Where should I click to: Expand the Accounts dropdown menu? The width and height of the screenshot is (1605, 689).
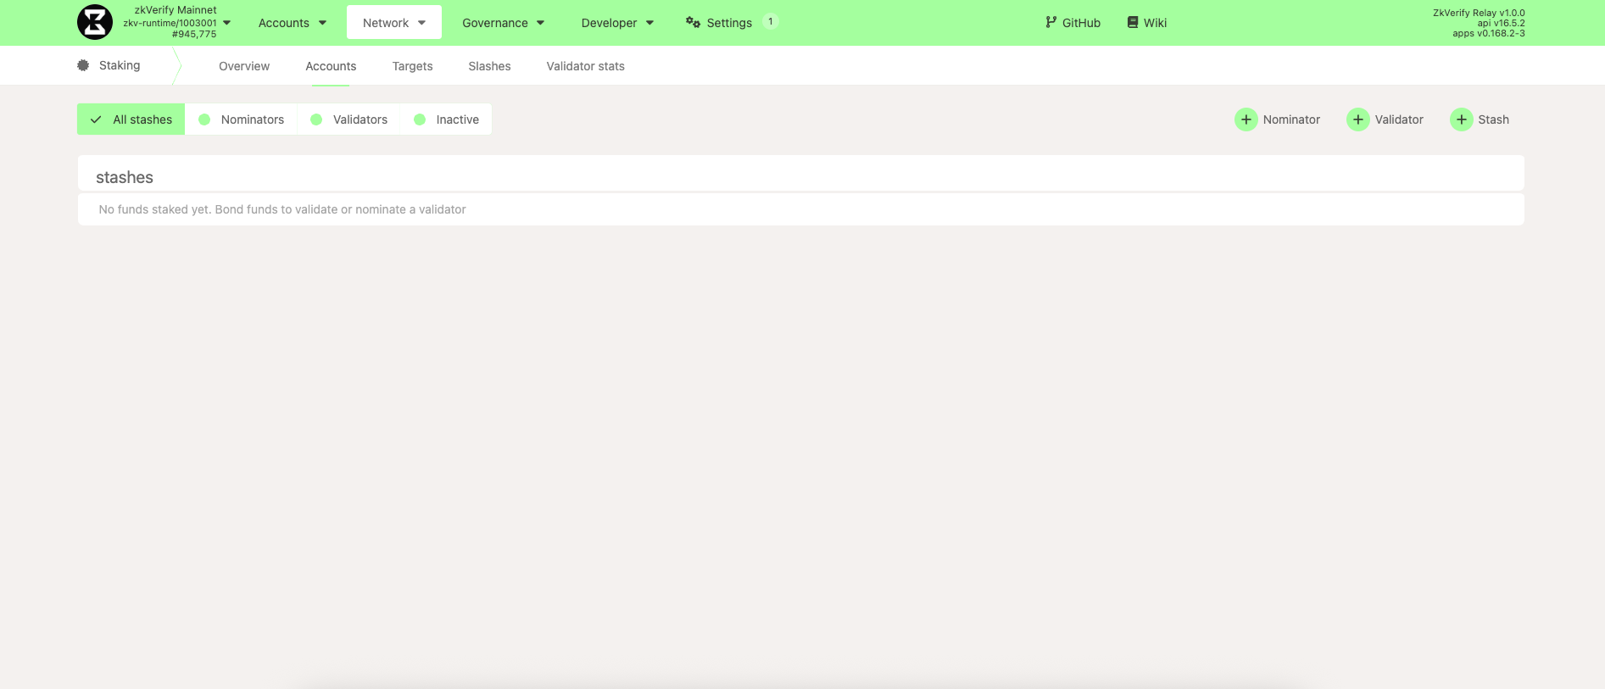(293, 23)
